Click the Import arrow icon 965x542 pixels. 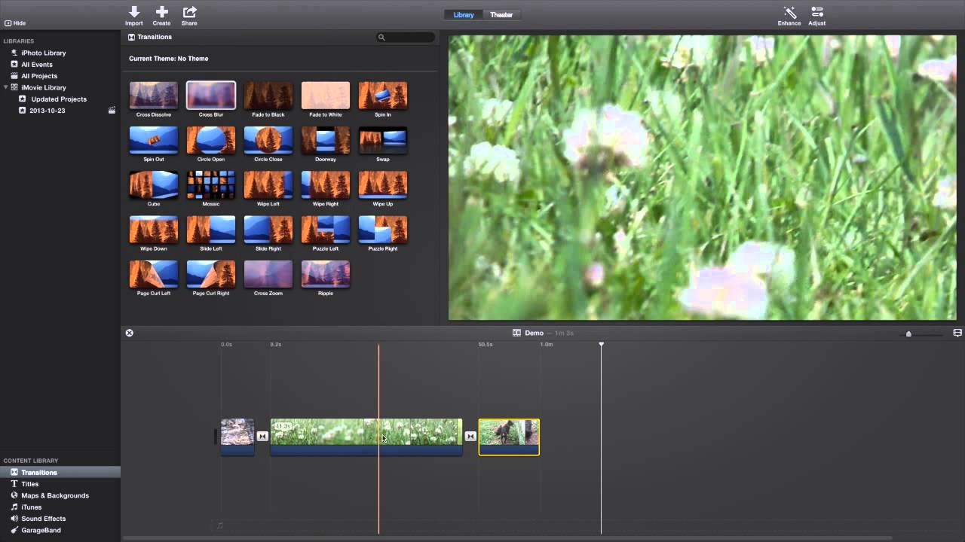(134, 13)
